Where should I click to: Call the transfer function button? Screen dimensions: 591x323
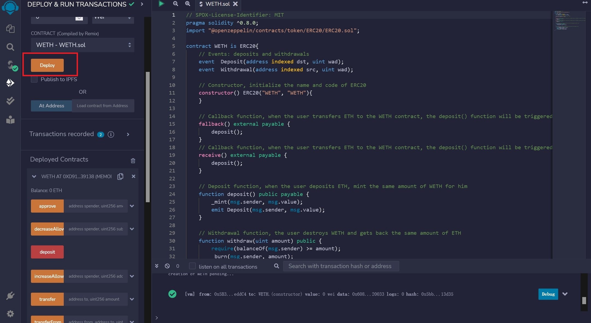[x=47, y=299]
